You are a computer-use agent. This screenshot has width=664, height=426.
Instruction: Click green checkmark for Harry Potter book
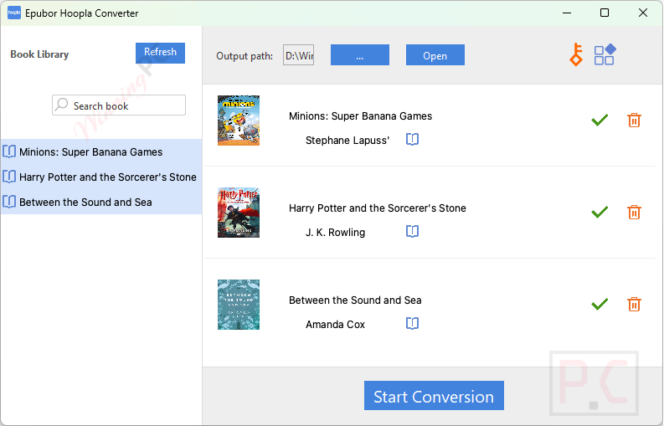tap(600, 212)
